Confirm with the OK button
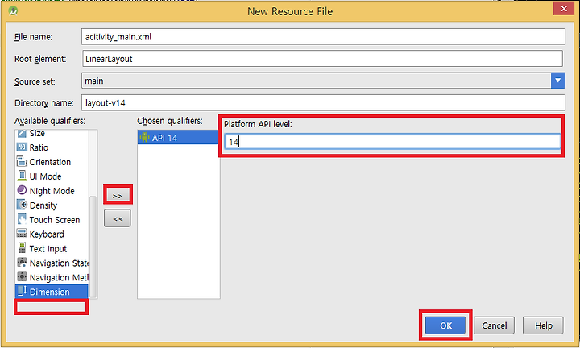 point(445,325)
